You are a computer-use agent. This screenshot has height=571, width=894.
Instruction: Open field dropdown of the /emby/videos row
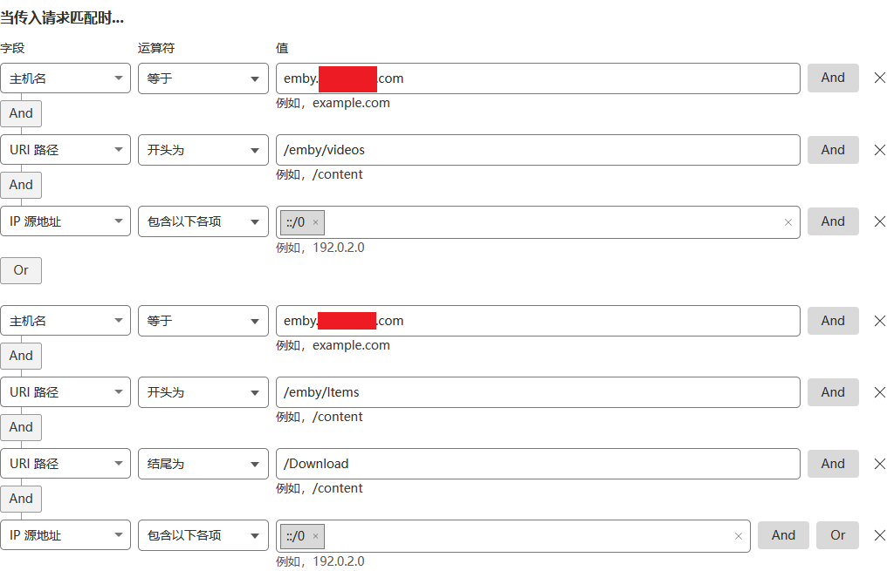tap(65, 150)
